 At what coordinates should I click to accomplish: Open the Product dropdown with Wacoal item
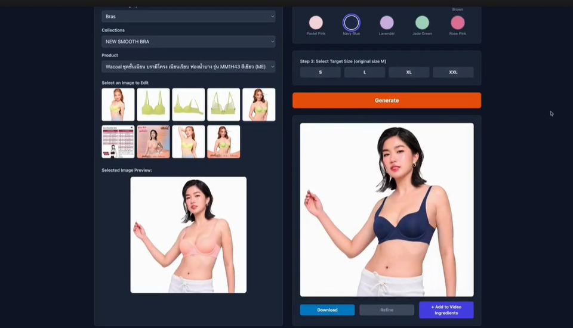(188, 67)
